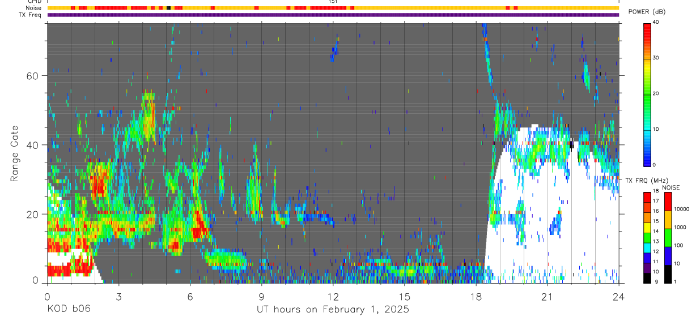Click the TX frequency color scale bar

coord(647,237)
